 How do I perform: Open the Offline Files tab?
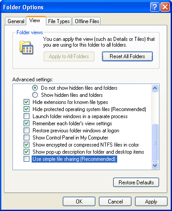click(87, 21)
